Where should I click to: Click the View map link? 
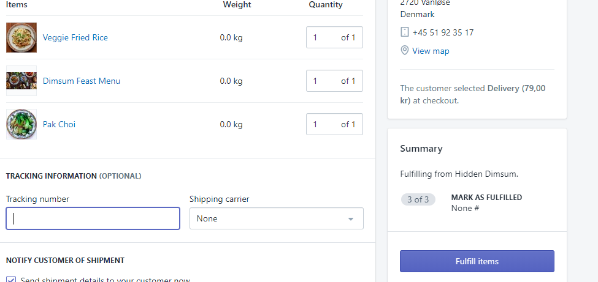point(431,51)
